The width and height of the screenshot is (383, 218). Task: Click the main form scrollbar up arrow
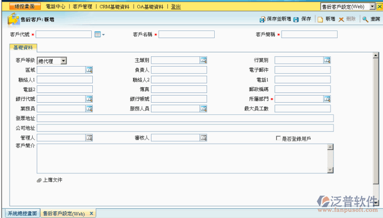[x=376, y=55]
